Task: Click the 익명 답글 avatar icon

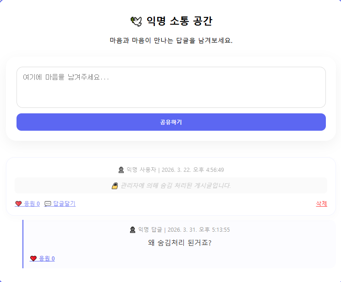Action: pos(133,230)
